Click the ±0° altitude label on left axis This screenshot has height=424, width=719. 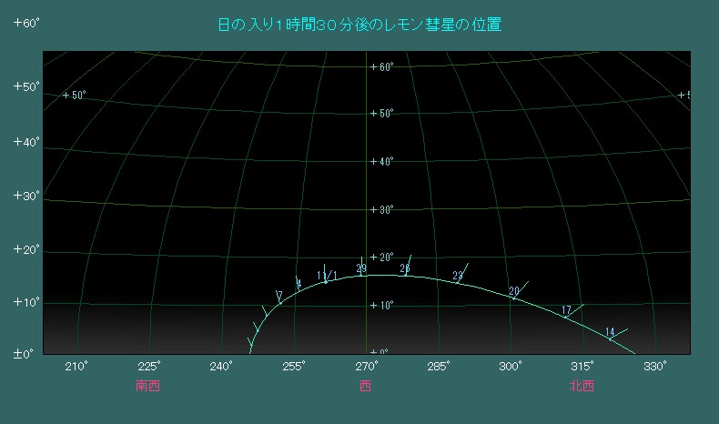click(x=26, y=353)
